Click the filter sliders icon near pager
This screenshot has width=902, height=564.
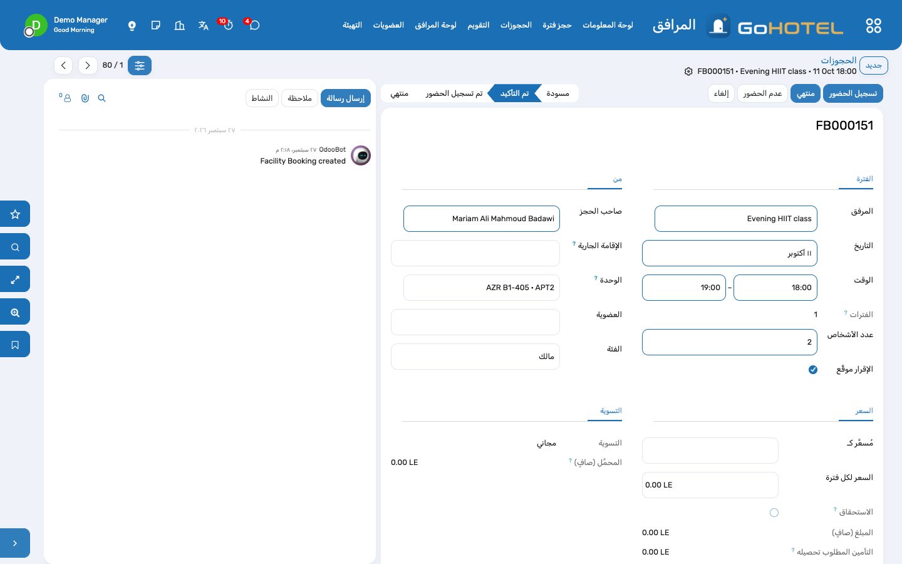coord(140,65)
